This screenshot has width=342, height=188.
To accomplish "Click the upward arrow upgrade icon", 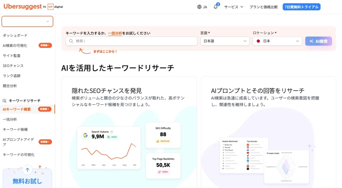I will tap(27, 170).
